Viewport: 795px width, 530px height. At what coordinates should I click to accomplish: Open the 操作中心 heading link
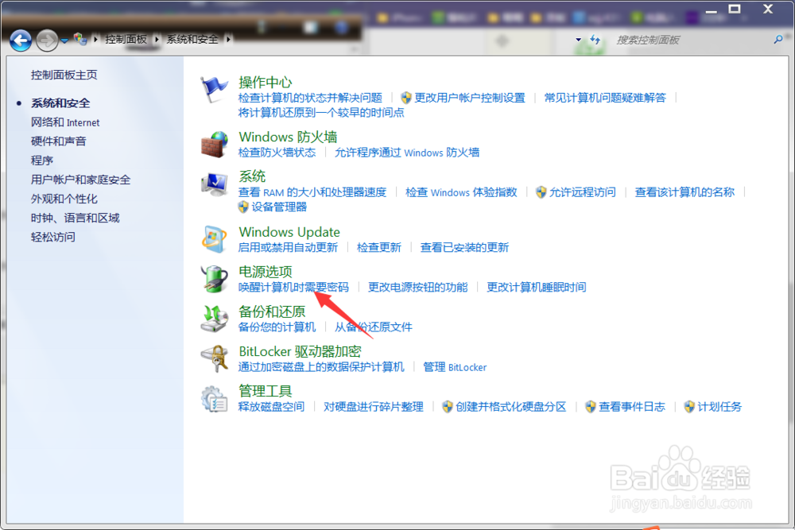(x=266, y=82)
